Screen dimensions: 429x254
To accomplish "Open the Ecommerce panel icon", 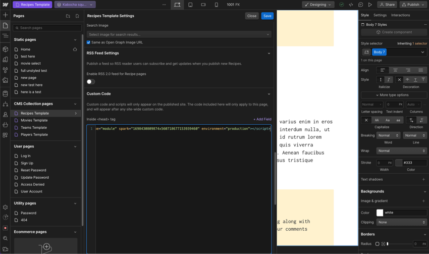I will tap(5, 125).
